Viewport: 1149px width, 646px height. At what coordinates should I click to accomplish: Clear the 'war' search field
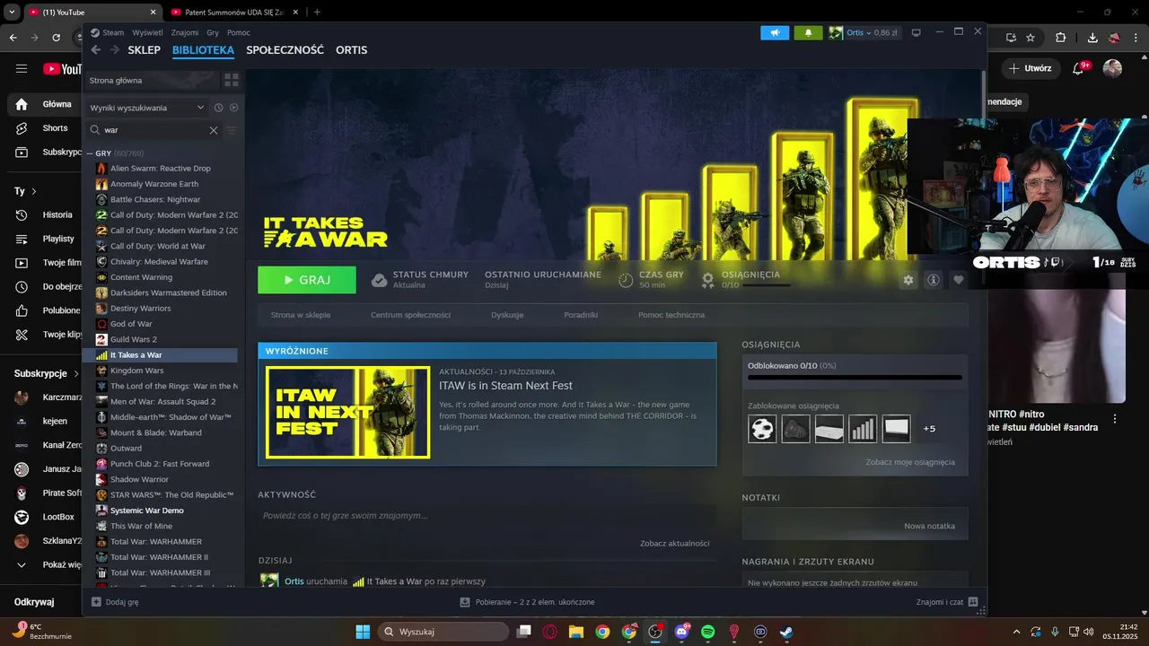point(214,130)
